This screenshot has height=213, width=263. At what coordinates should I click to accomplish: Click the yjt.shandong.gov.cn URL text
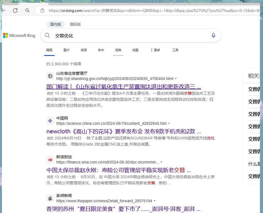pyautogui.click(x=115, y=79)
